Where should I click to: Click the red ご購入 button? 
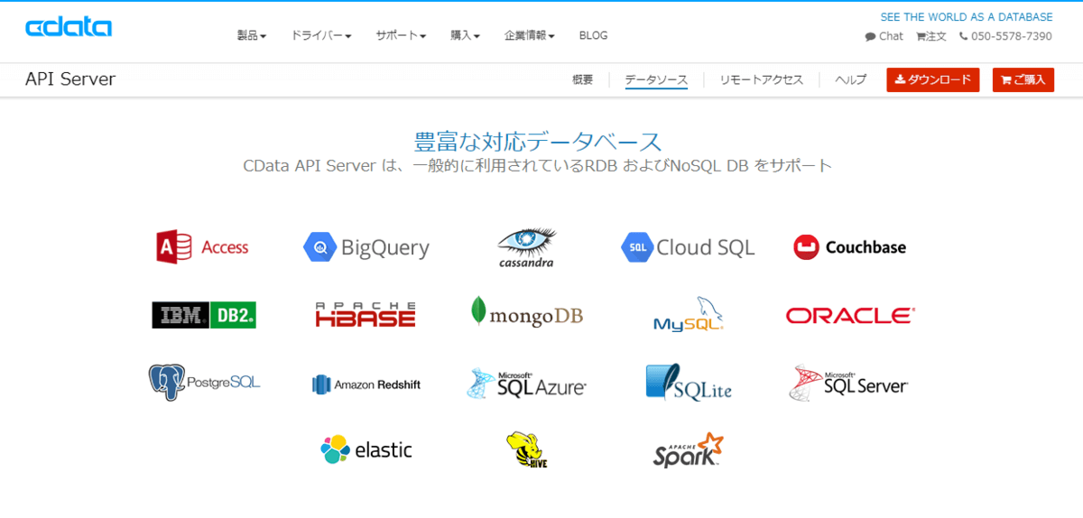click(x=1023, y=79)
